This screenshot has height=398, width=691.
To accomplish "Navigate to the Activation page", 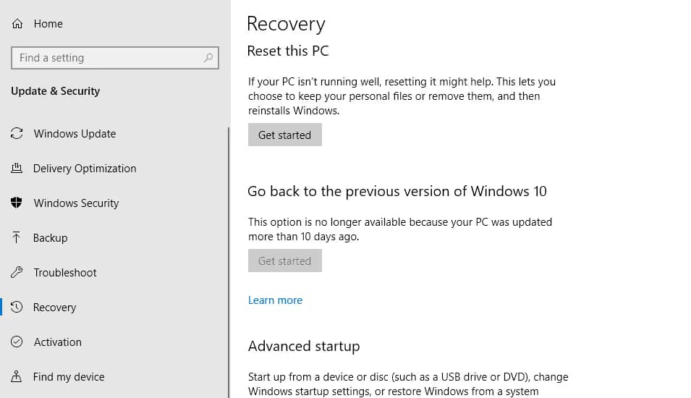I will (x=58, y=342).
